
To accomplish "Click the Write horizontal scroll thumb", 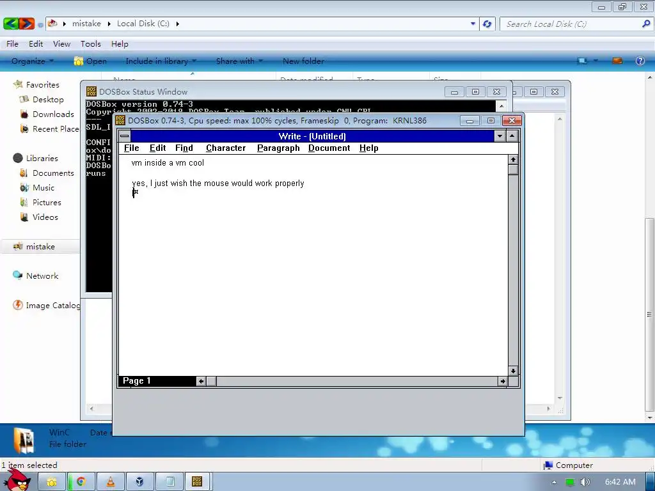I will coord(211,381).
